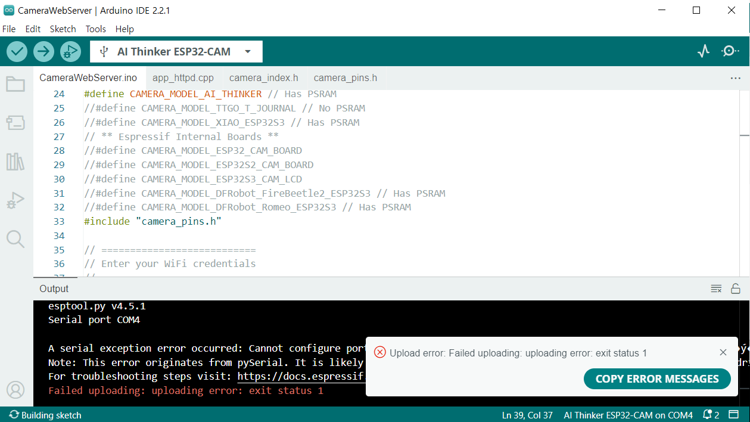Open the Debug sidebar panel

15,201
